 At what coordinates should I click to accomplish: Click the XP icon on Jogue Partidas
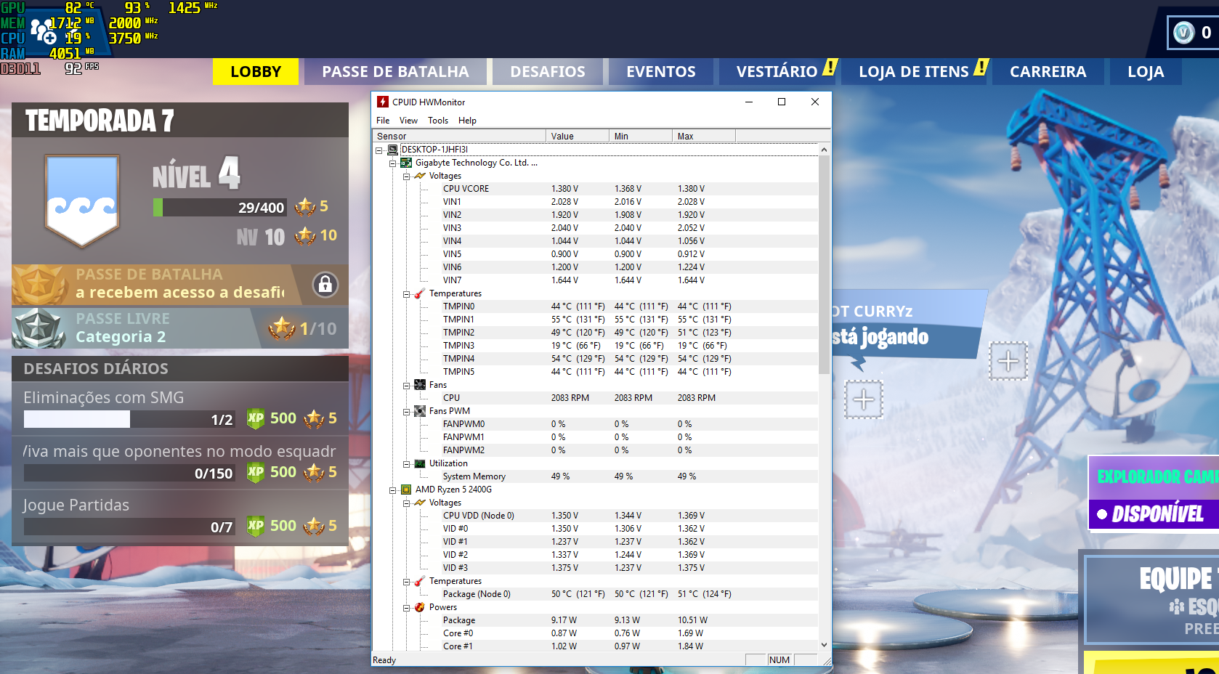(x=256, y=525)
